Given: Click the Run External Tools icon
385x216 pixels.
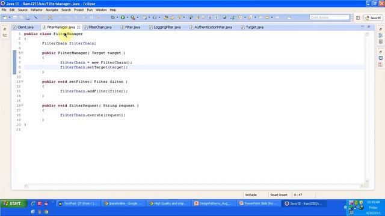Looking at the screenshot, I should [133, 17].
